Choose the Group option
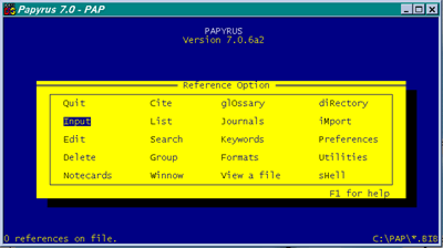 click(x=163, y=157)
